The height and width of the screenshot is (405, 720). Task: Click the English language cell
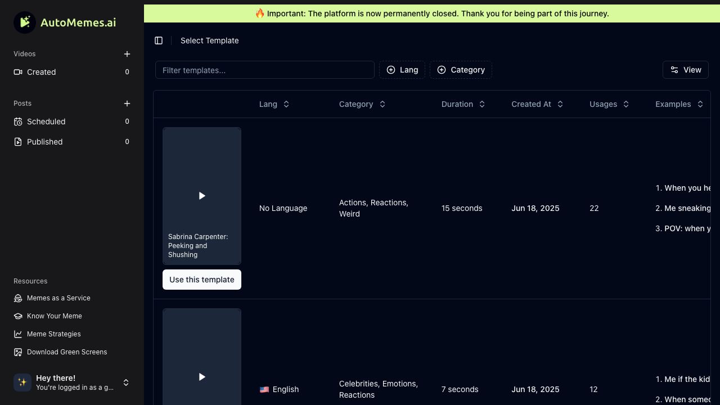coord(279,389)
